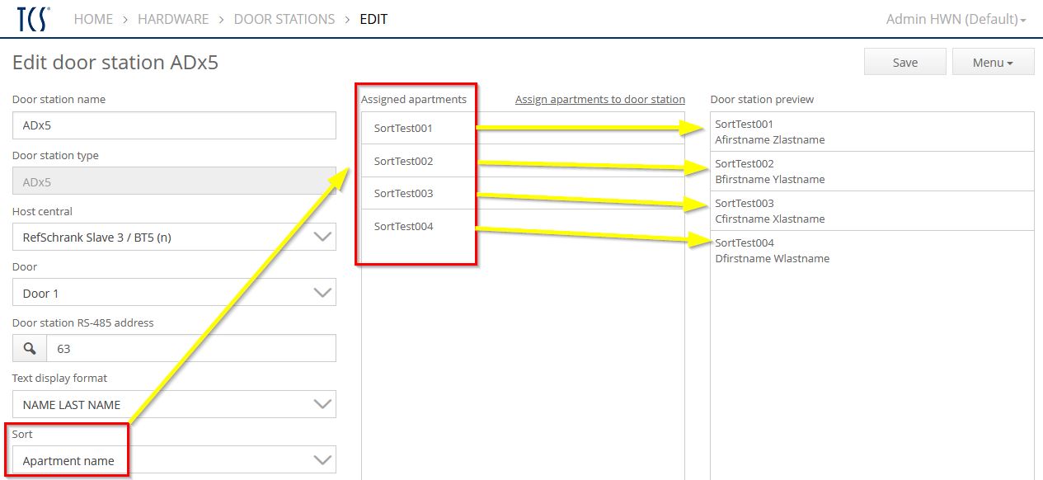Open HARDWARE breadcrumb item
This screenshot has width=1043, height=480.
click(x=173, y=19)
